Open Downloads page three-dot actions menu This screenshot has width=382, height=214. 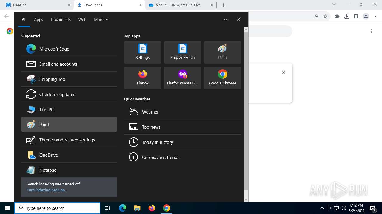pos(372,31)
